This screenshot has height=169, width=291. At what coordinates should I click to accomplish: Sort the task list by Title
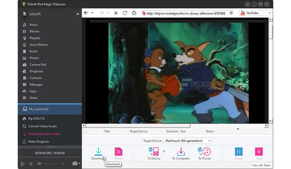point(107,131)
